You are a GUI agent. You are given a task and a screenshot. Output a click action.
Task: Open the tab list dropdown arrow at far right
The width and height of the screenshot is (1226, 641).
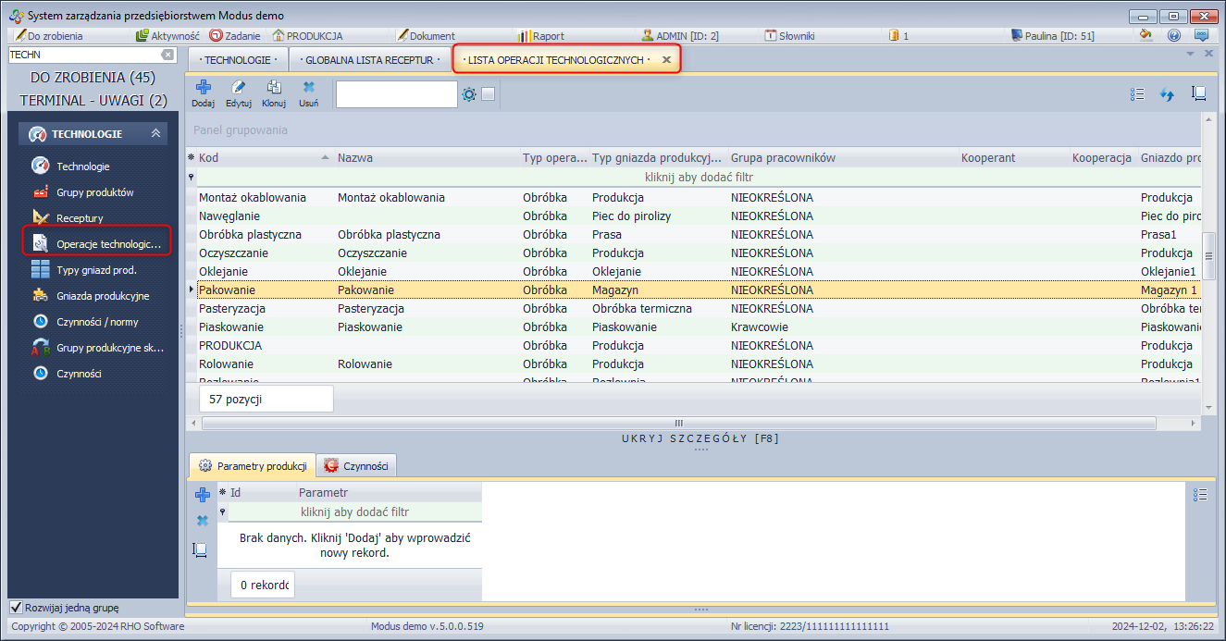1190,54
